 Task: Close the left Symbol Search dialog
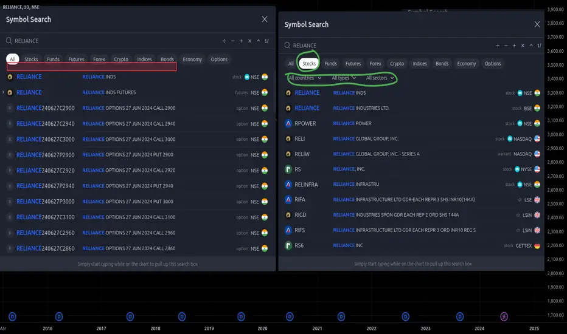tap(265, 19)
